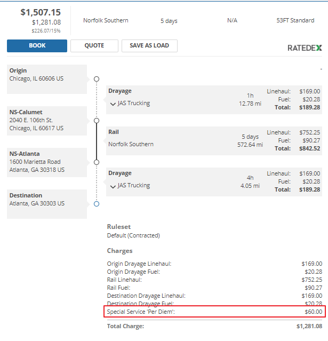Screen dimensions: 328x341
Task: Click the $60.00 Per Diem amount
Action: coord(314,312)
